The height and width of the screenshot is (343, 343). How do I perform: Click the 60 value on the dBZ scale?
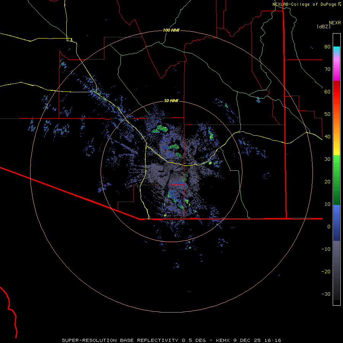click(x=327, y=92)
